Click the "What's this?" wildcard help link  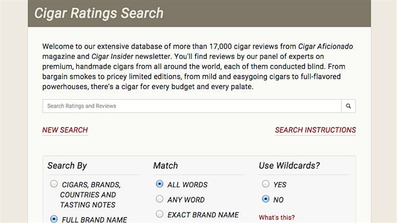(277, 217)
